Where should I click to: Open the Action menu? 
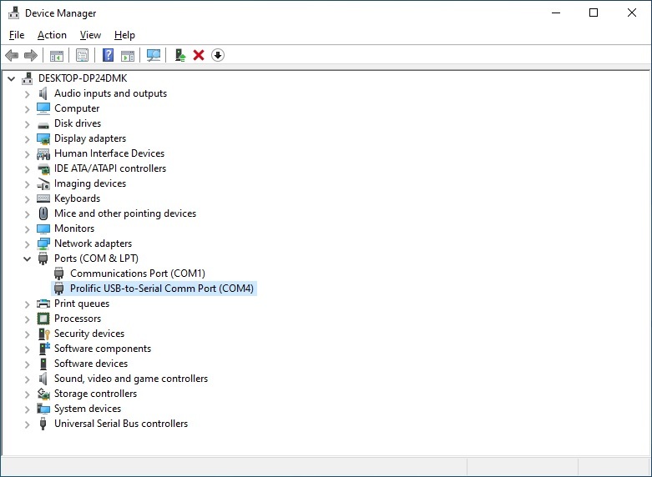point(52,35)
